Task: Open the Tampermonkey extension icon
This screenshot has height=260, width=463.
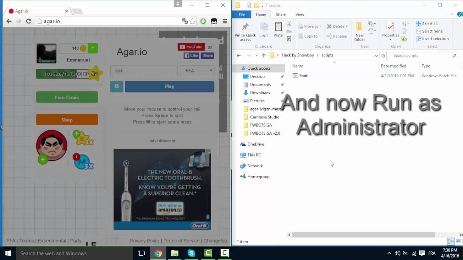Action: 214,21
